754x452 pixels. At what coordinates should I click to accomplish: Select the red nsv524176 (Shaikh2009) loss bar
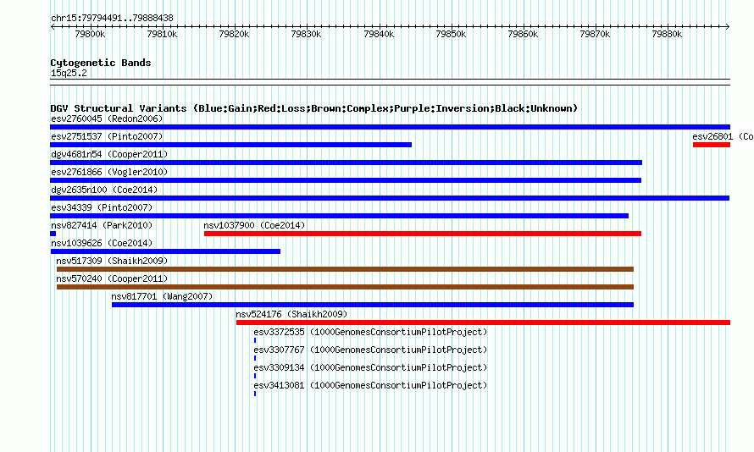[483, 322]
